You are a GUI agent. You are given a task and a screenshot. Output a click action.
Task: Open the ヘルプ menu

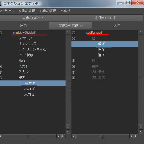(x=65, y=11)
